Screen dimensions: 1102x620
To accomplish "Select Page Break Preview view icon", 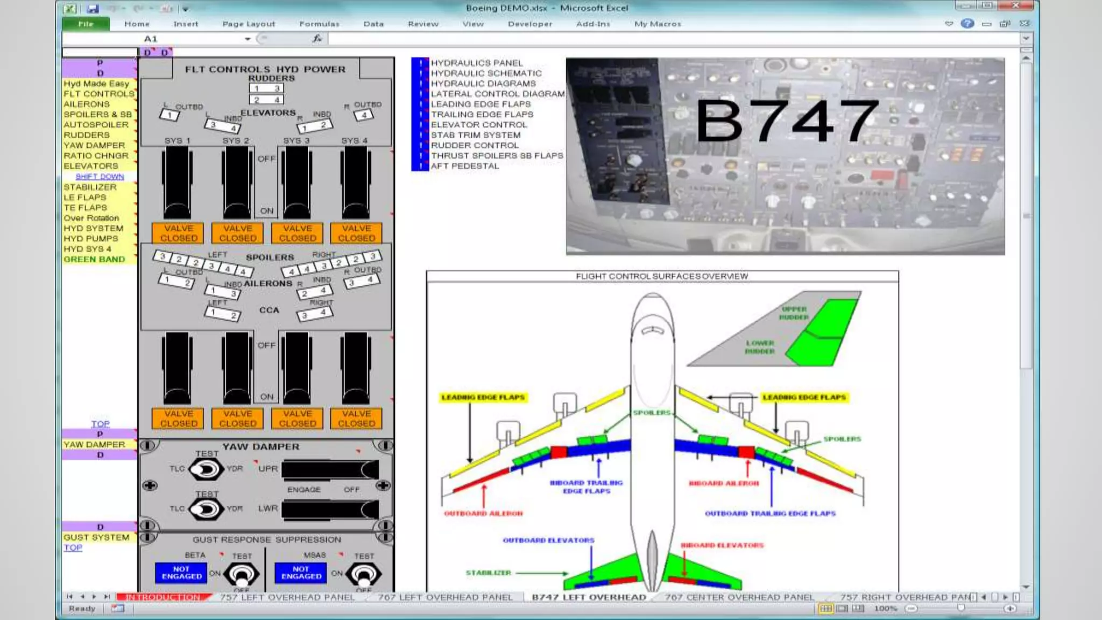I will [858, 609].
